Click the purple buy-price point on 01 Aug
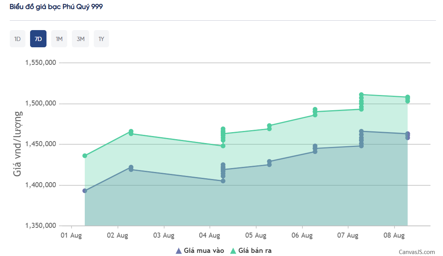This screenshot has height=256, width=443. 85,191
